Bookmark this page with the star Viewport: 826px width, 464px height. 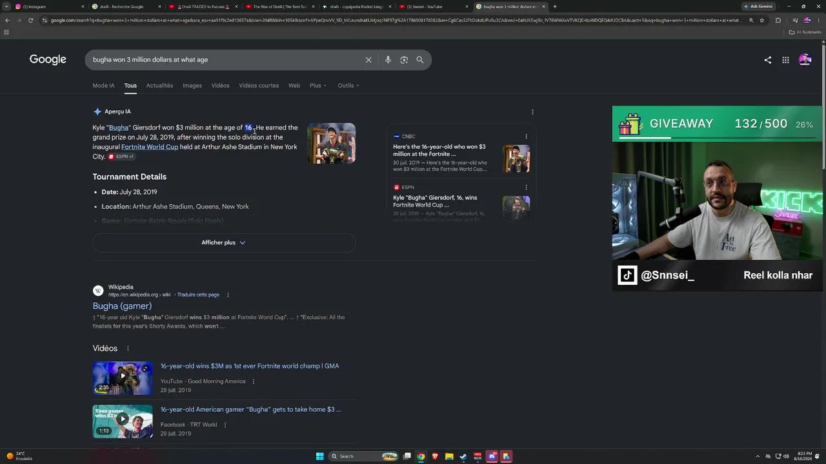(762, 20)
